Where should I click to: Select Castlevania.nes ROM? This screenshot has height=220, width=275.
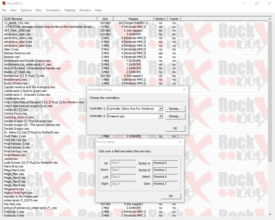tap(15, 98)
